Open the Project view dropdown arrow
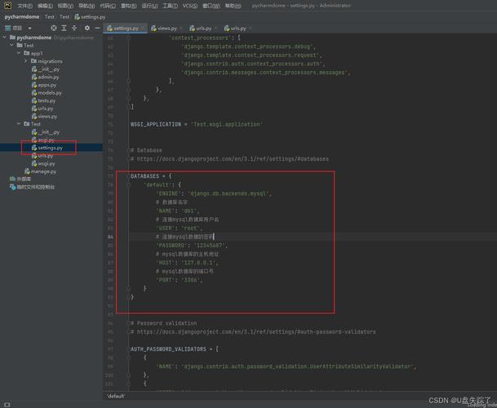The image size is (497, 408). (x=30, y=29)
